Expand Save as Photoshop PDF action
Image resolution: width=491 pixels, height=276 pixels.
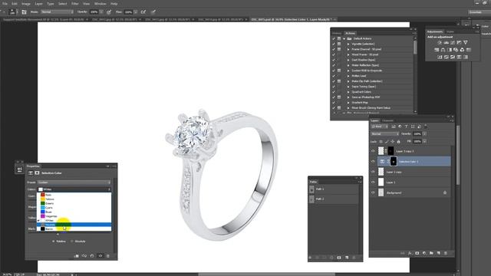tap(348, 97)
